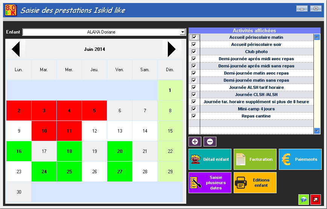Click the plus icon below activities list
The height and width of the screenshot is (209, 327).
[x=195, y=142]
